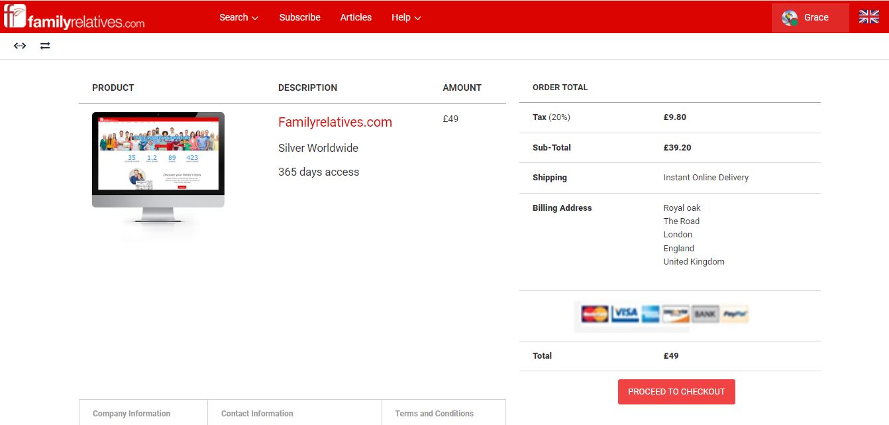The image size is (889, 425).
Task: Click the Bank payment icon
Action: pyautogui.click(x=706, y=314)
